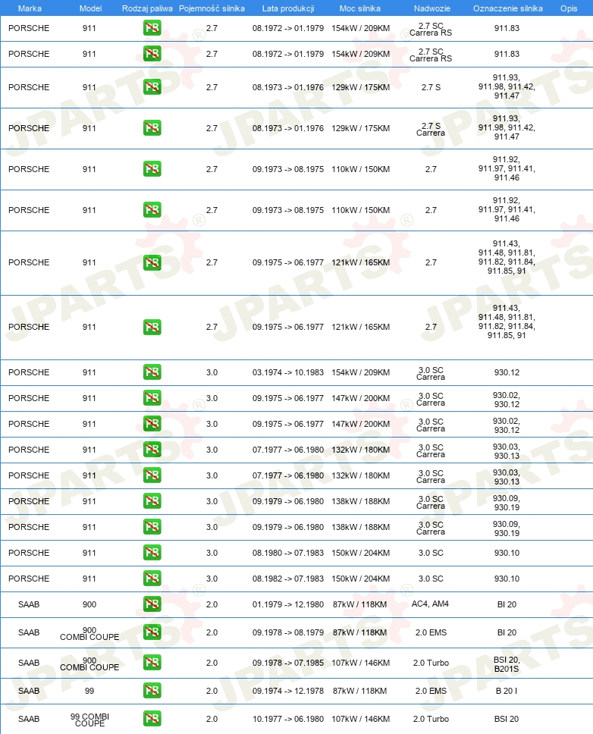The height and width of the screenshot is (734, 593).
Task: Click the petrol fuel icon in the 03.1974 -> 10.1983 row
Action: 152,372
